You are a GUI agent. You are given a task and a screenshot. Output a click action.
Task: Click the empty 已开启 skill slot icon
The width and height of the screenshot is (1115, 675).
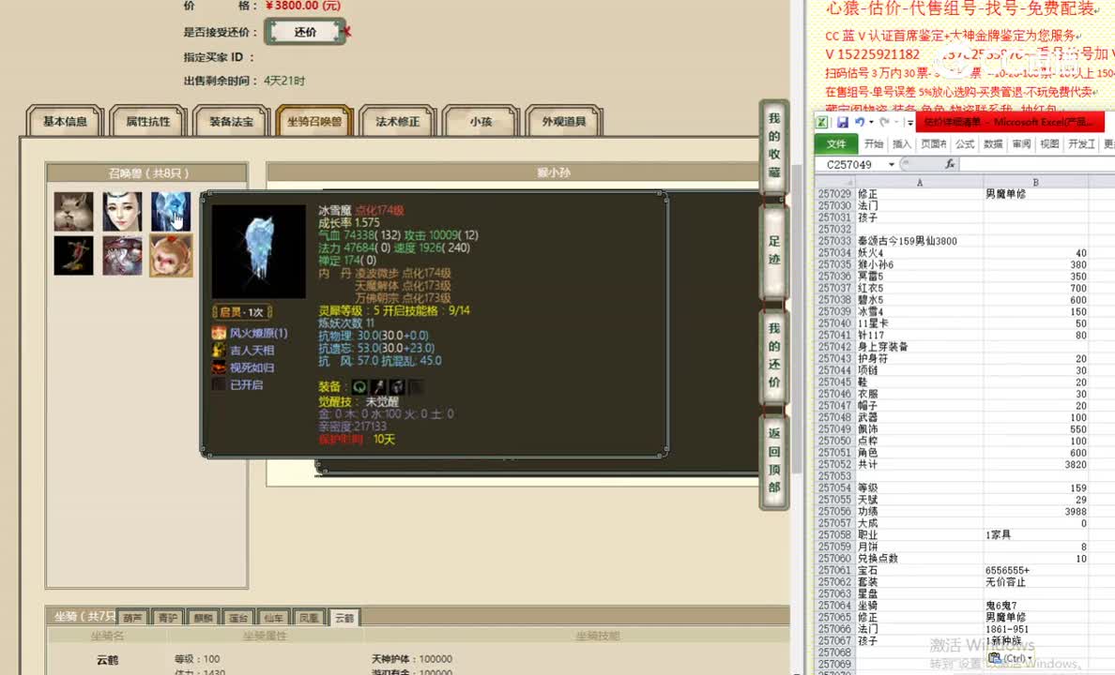219,384
